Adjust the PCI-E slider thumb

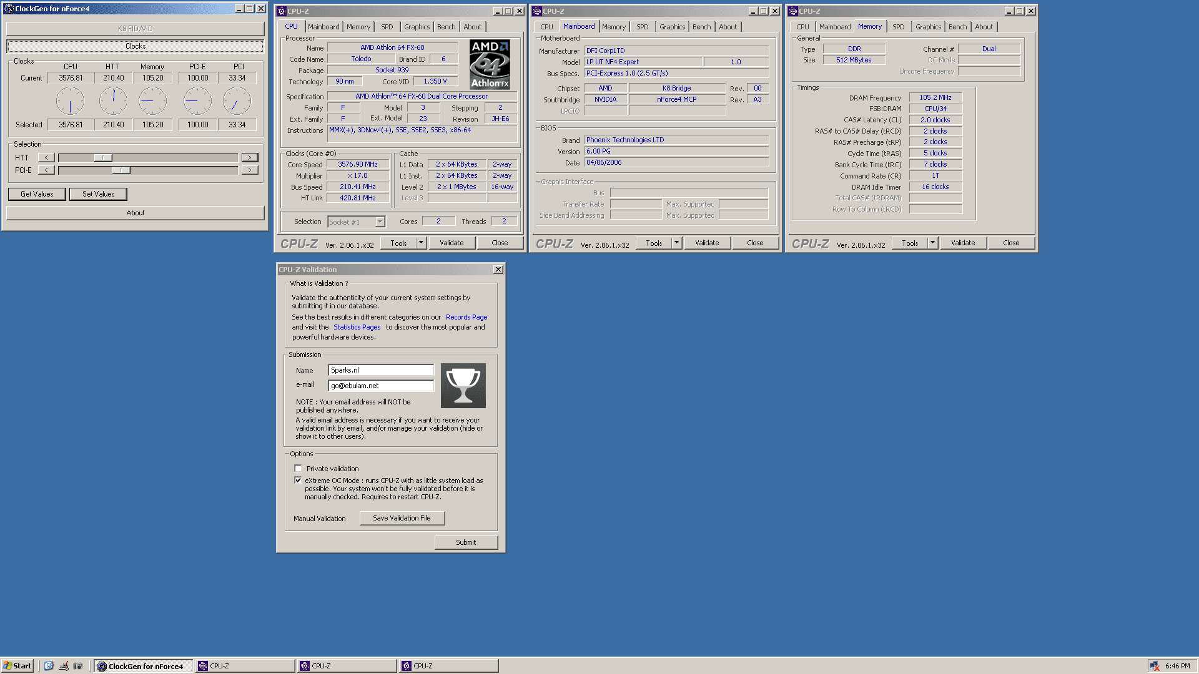121,170
